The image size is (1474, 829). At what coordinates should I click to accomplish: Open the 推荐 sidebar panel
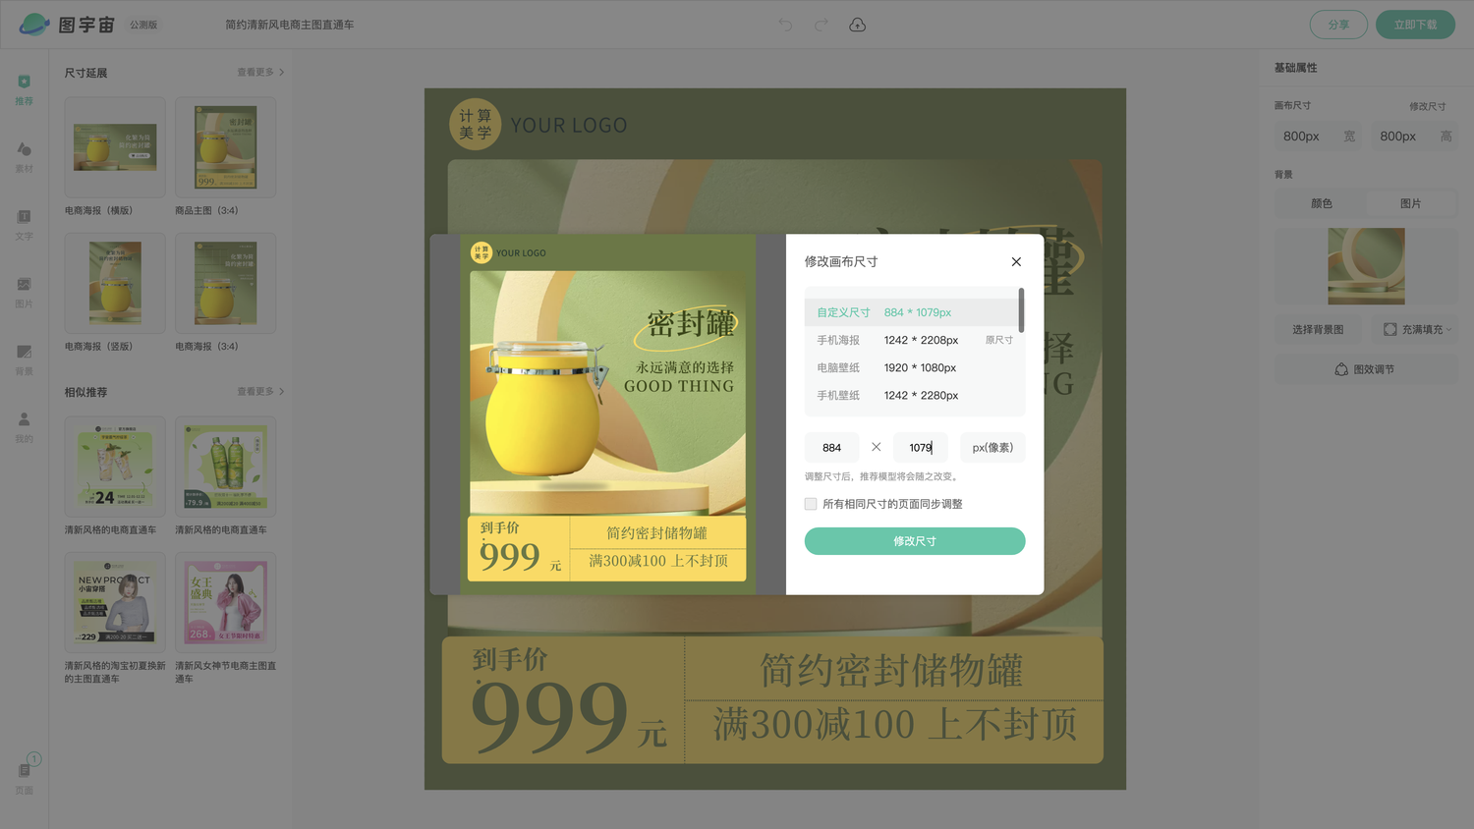point(25,89)
